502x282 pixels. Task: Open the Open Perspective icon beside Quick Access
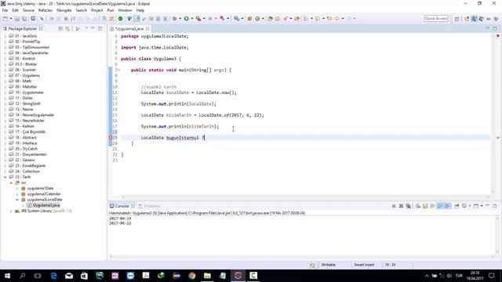[457, 19]
